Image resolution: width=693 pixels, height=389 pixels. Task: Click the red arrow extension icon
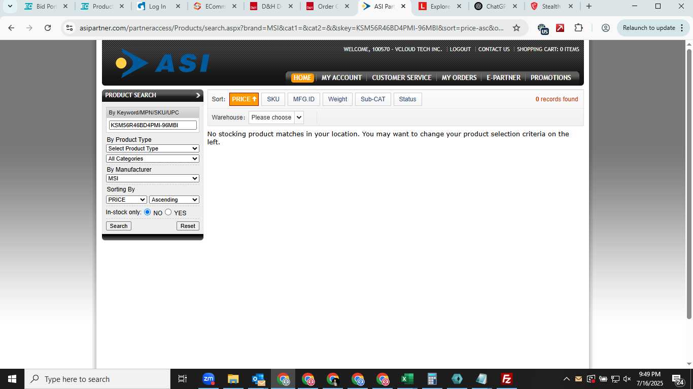(560, 28)
